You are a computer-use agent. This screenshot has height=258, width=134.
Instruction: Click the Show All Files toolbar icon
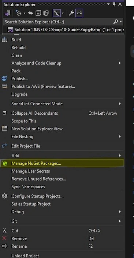tap(46, 13)
